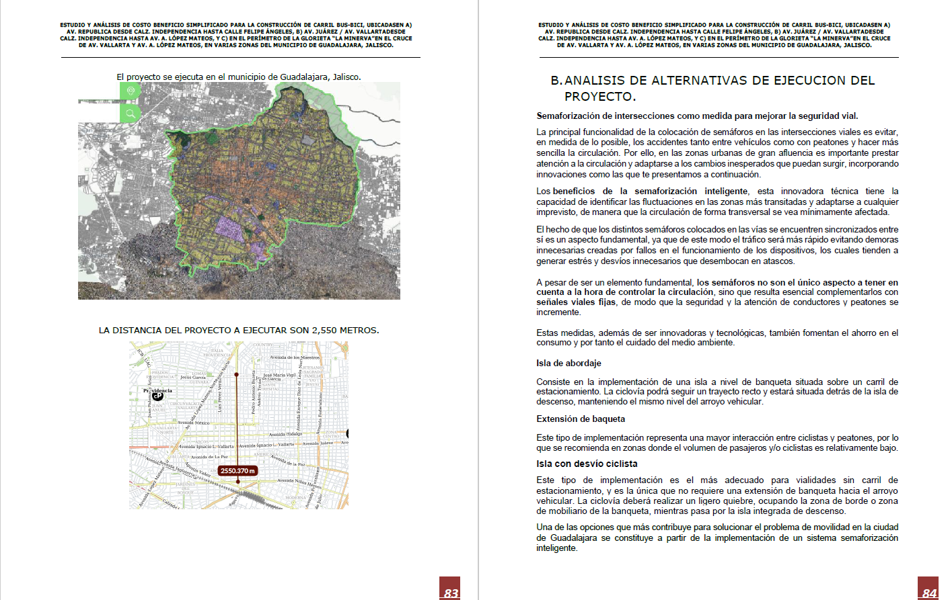The image size is (950, 600).
Task: Click the 2550.370 m distance label
Action: tap(238, 471)
